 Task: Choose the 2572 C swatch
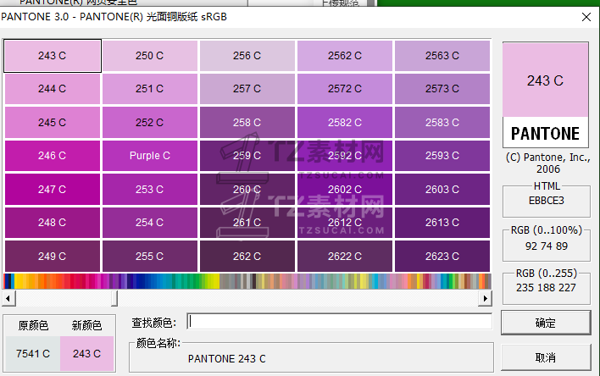345,89
